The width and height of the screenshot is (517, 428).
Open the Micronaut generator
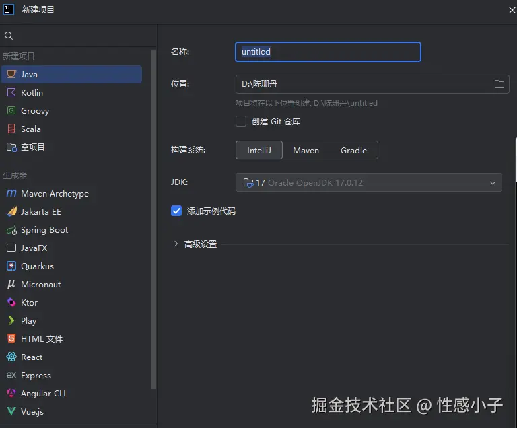coord(71,284)
